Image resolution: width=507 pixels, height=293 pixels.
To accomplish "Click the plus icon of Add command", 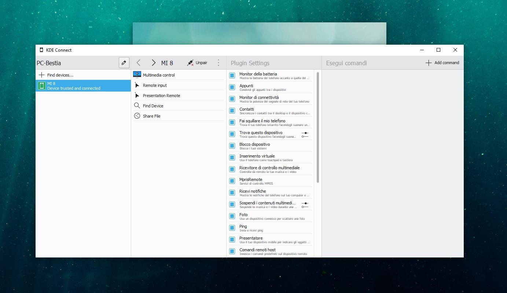I will pyautogui.click(x=429, y=63).
